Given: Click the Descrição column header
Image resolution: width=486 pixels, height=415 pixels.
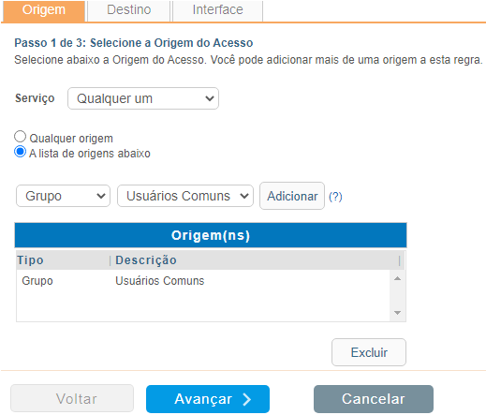Looking at the screenshot, I should coord(255,260).
